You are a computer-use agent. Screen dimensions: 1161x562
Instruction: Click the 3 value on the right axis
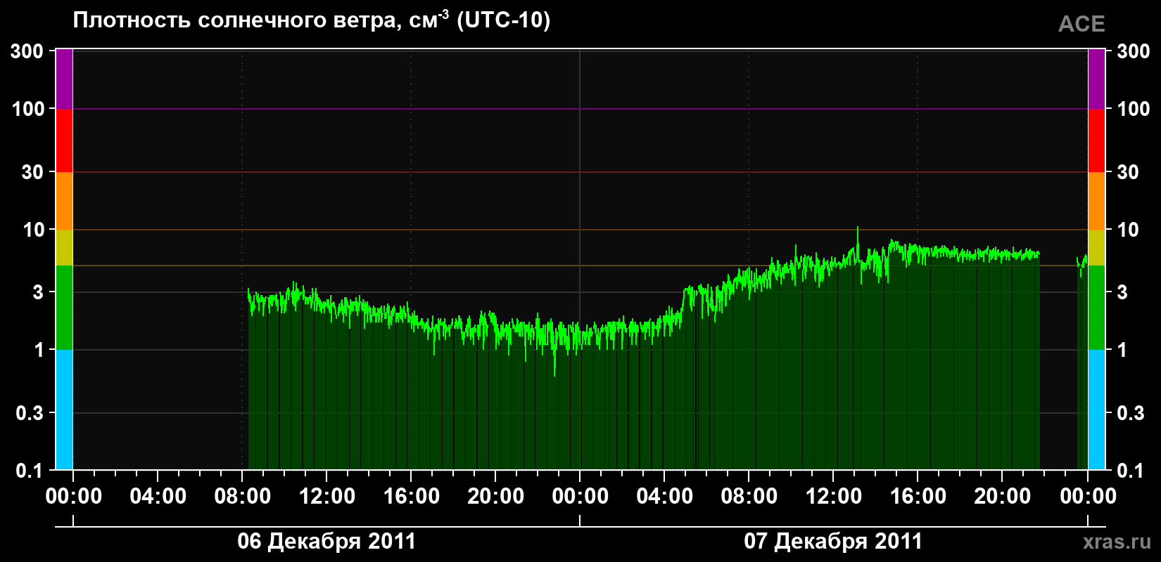[x=1122, y=292]
